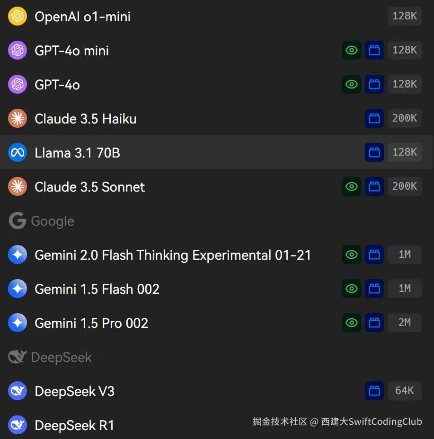Click the DeepSeek whale icon beside DeepSeek V3
Viewport: 434px width, 439px height.
tap(18, 391)
